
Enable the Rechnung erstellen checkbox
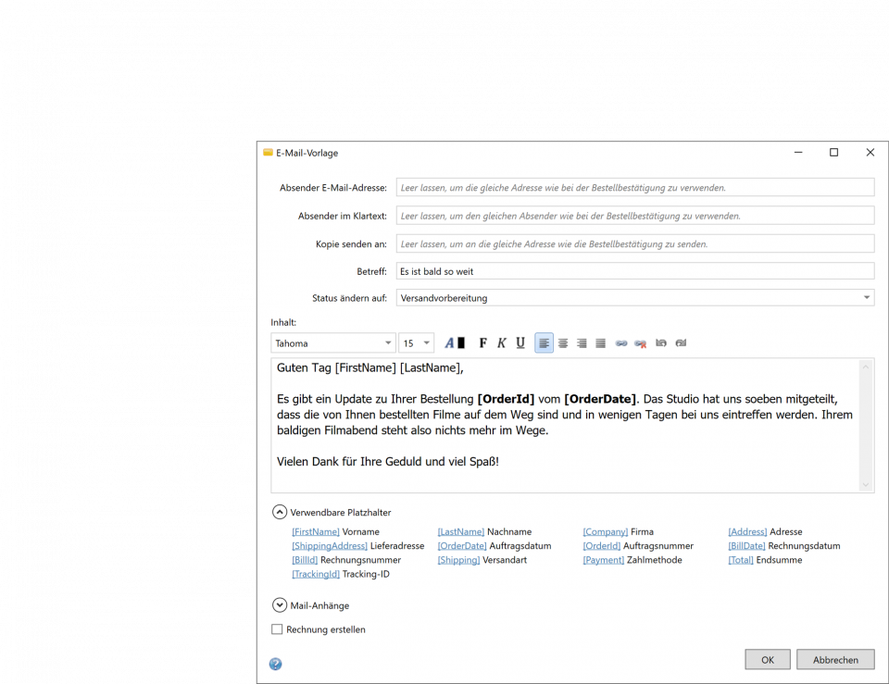[x=277, y=629]
